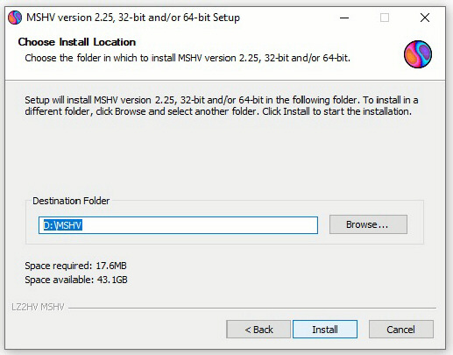Cancel the MSHV setup
Viewport: 453px width, 355px height.
tap(401, 330)
